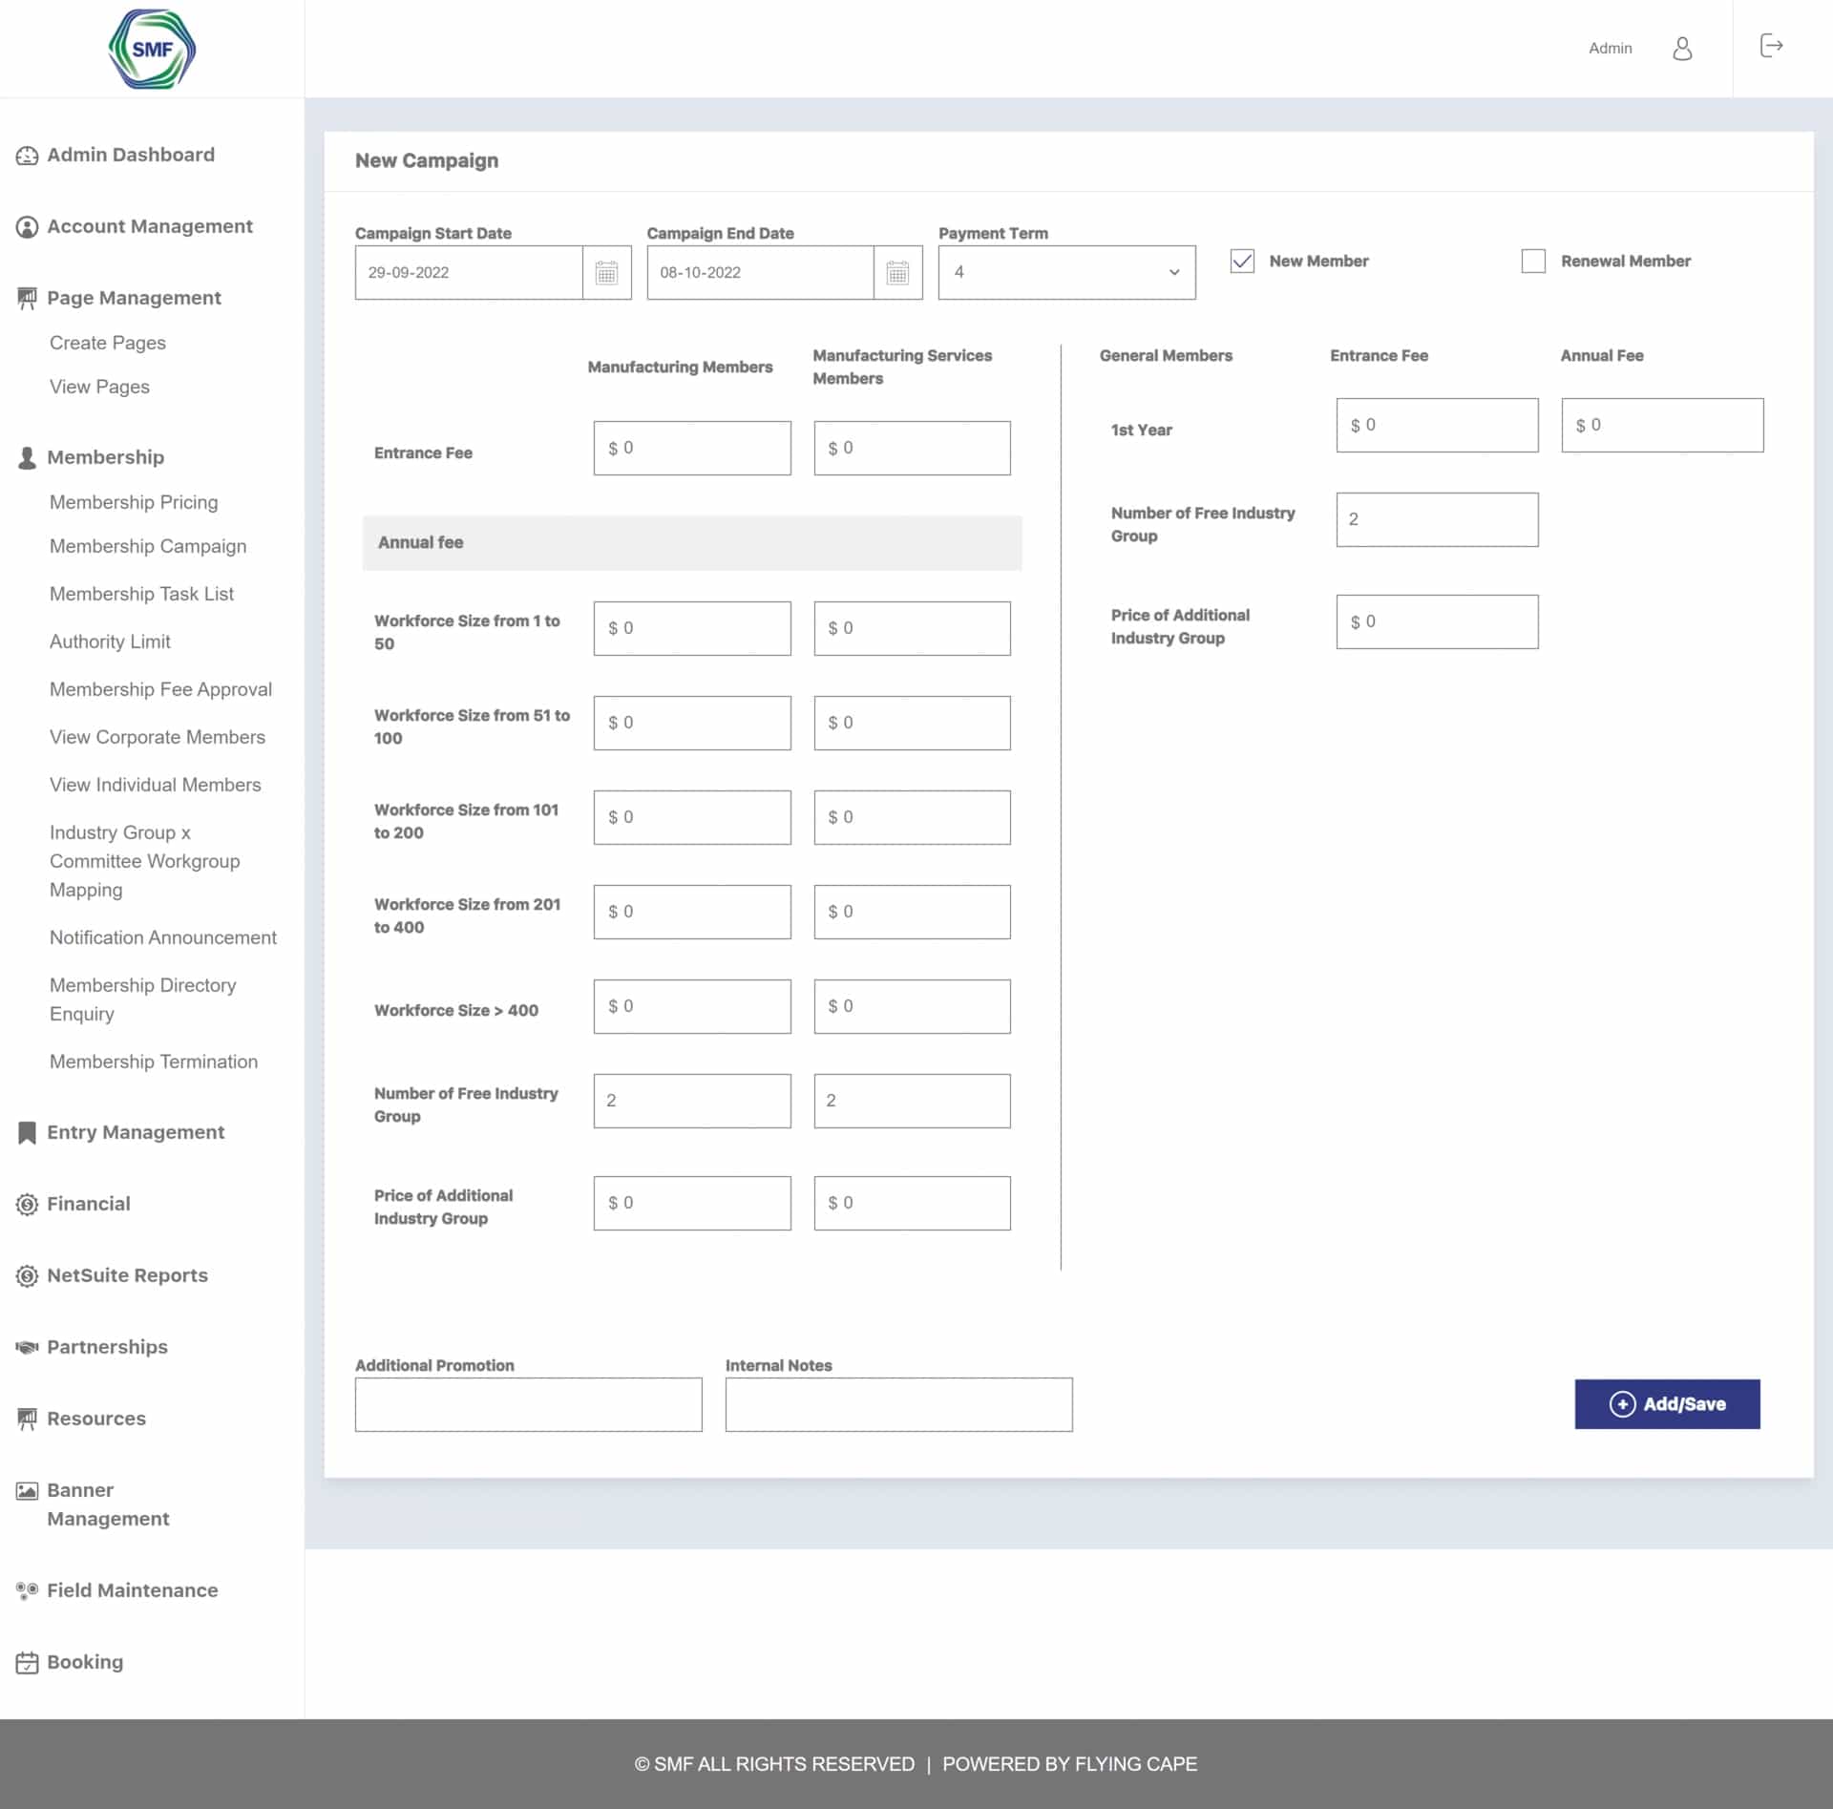The width and height of the screenshot is (1833, 1809).
Task: Open Membership Fee Approval
Action: click(x=160, y=689)
